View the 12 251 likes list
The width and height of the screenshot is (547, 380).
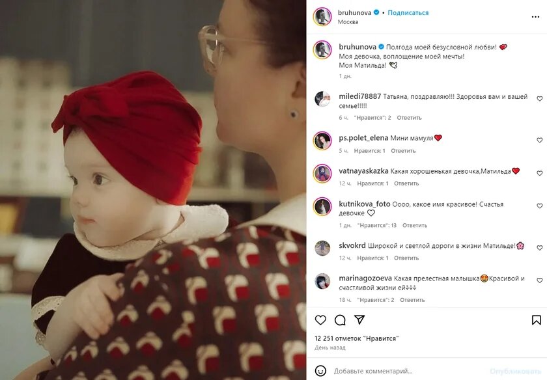coord(356,338)
